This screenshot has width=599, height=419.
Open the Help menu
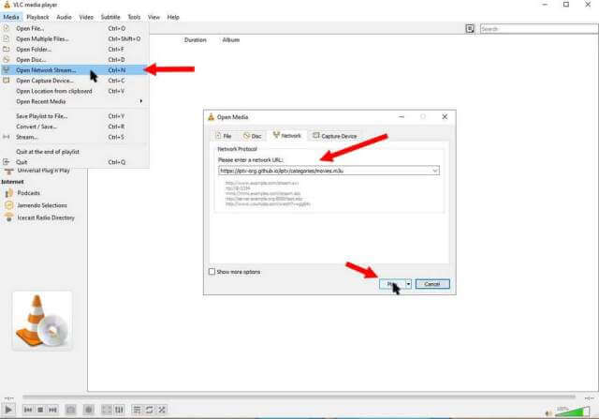point(173,17)
